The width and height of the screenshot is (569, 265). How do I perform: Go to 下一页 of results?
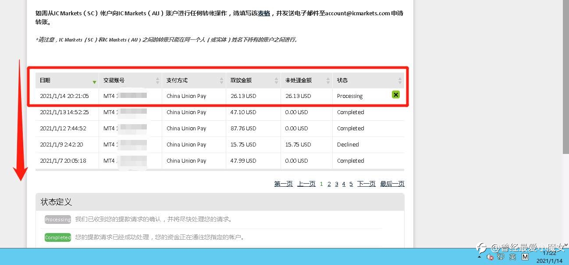(366, 184)
